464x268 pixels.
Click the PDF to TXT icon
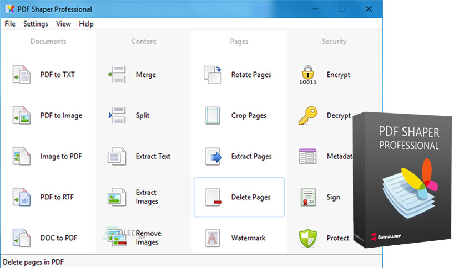(22, 74)
